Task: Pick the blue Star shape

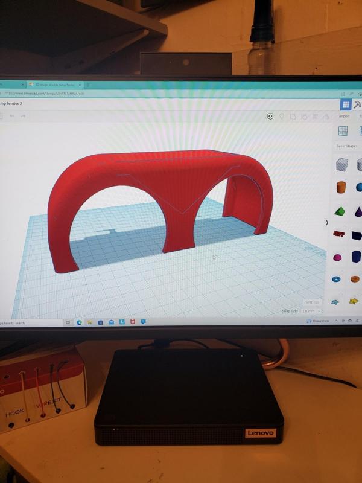Action: 335,302
